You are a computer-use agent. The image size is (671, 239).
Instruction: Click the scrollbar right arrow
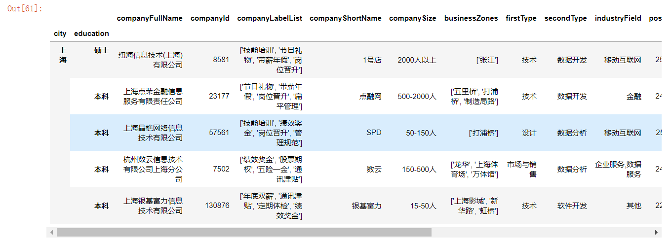click(x=657, y=232)
